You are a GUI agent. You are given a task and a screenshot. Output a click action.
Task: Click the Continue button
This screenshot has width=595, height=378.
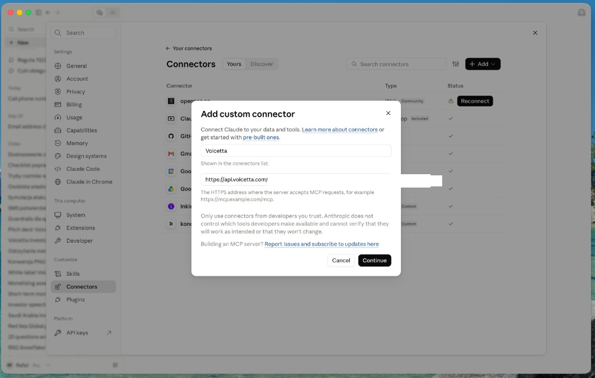point(375,261)
